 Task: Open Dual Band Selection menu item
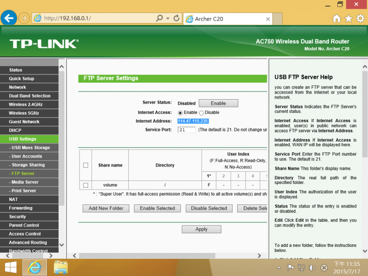coord(29,96)
